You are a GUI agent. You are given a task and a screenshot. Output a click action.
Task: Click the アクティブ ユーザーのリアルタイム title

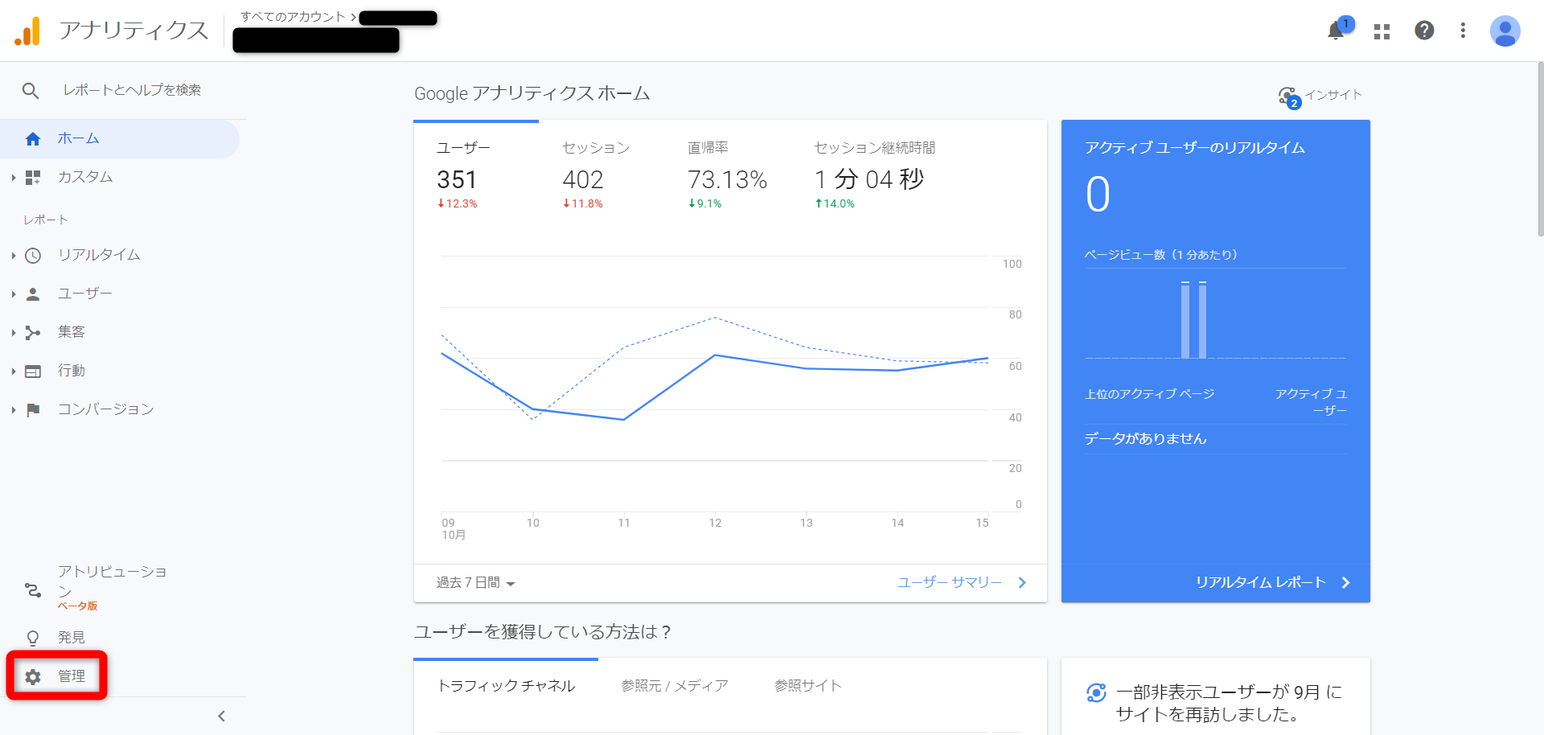(1194, 148)
